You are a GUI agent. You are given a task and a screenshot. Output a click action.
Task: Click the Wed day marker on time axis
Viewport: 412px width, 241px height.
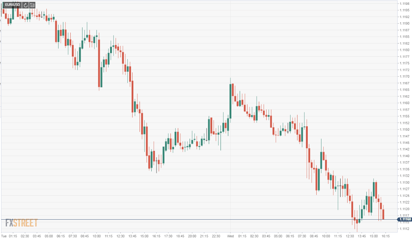(x=230, y=236)
